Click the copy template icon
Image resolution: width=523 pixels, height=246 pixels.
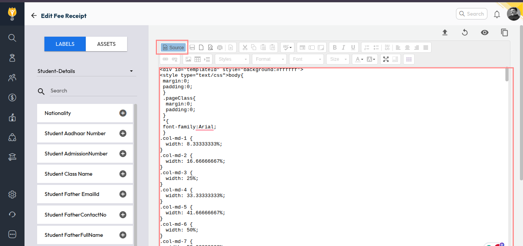tap(505, 32)
